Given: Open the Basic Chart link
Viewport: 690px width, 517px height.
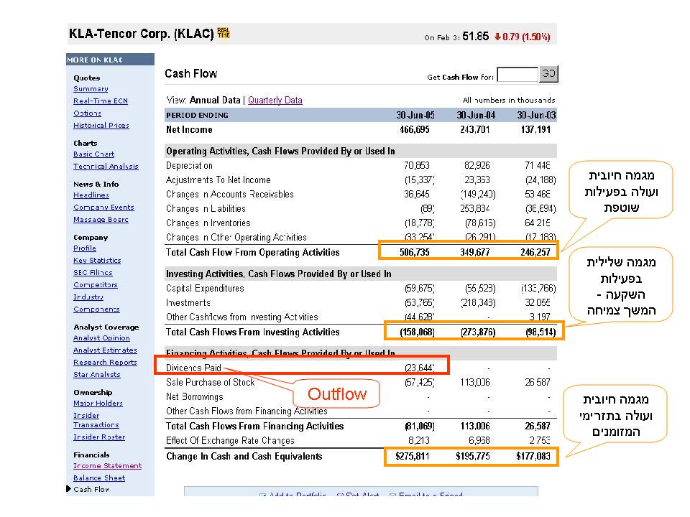Looking at the screenshot, I should pyautogui.click(x=93, y=154).
